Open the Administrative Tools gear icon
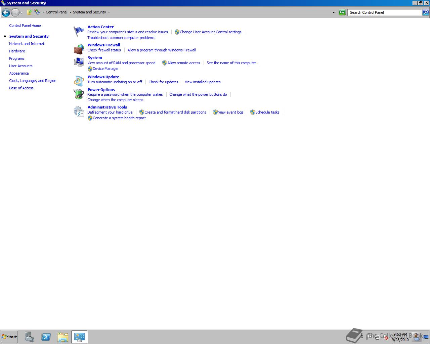Screen dimensions: 430x344 (79, 112)
